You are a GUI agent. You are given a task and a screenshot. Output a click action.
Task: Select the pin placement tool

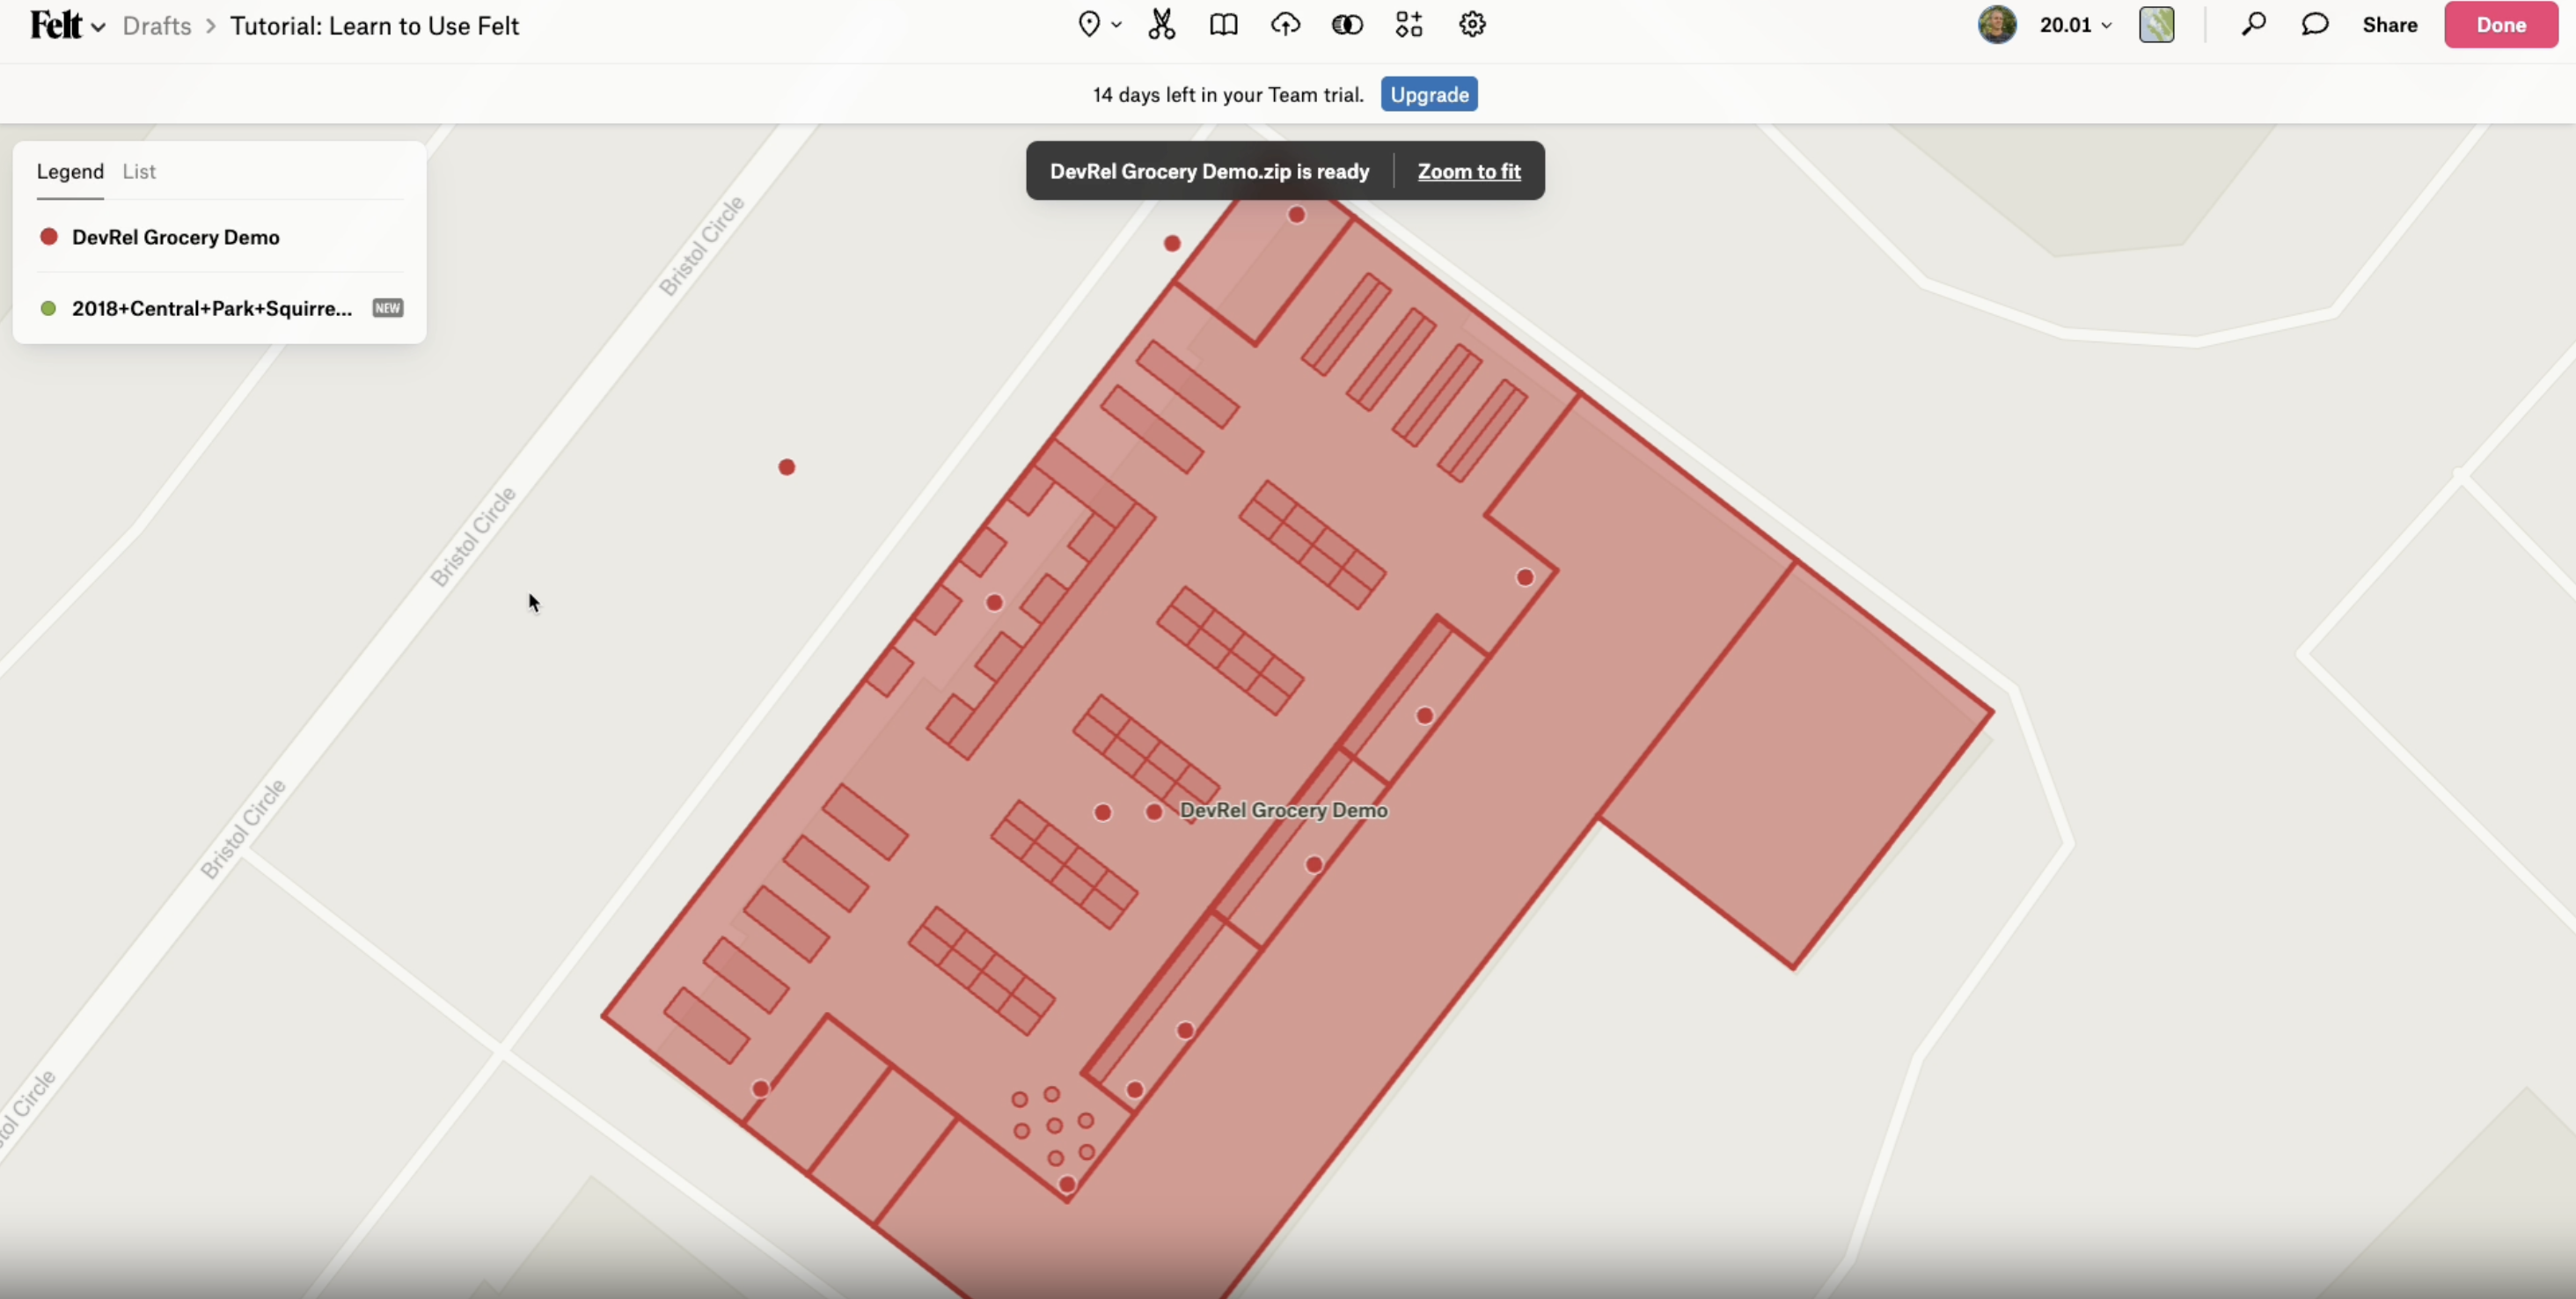pos(1089,24)
